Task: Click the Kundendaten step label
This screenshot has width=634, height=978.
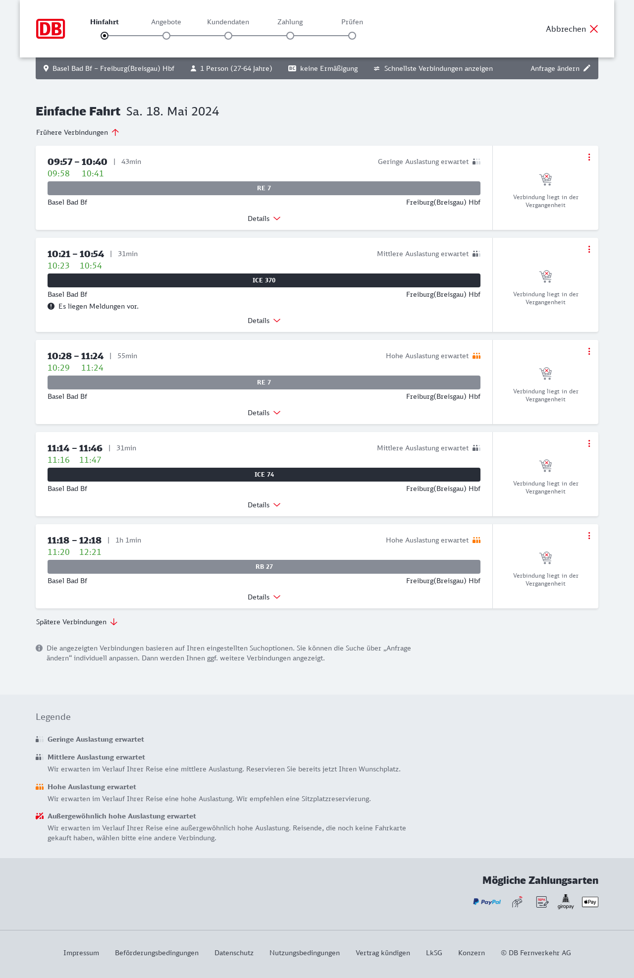Action: pos(228,22)
